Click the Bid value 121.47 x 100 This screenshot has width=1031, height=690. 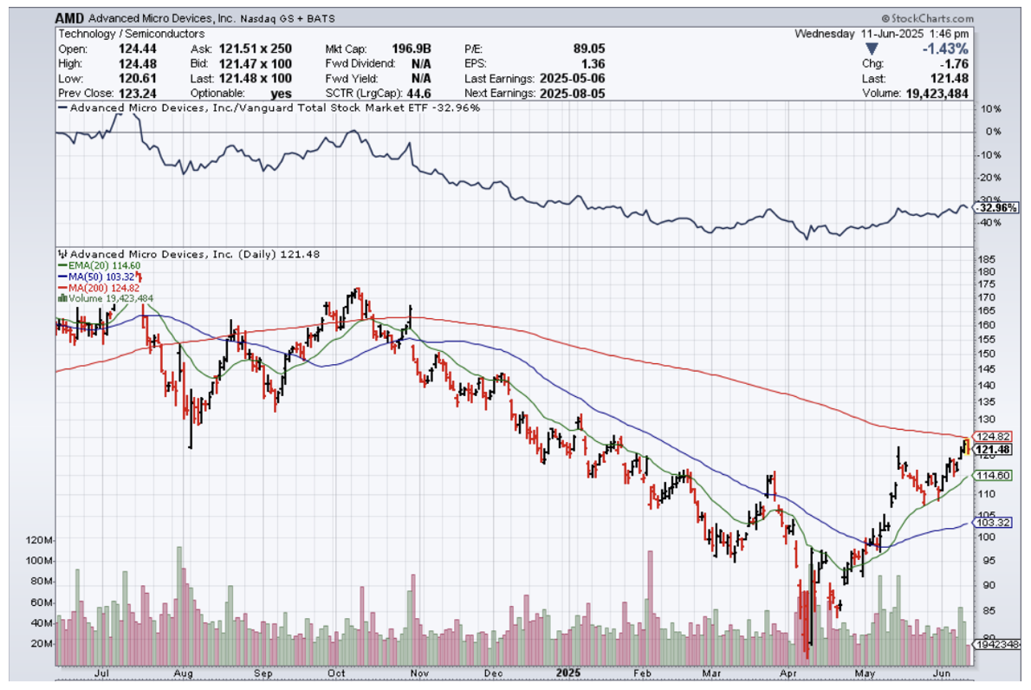pos(255,64)
